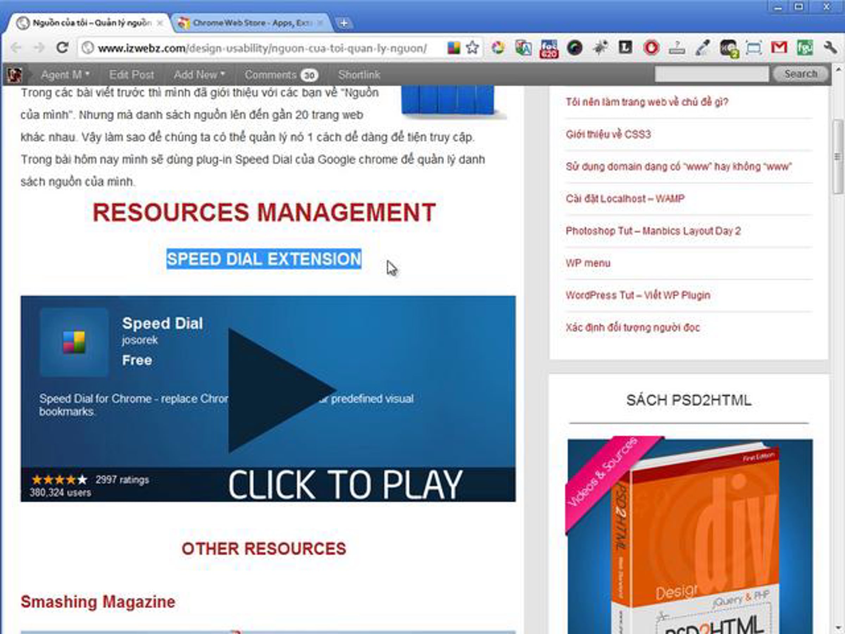Image resolution: width=845 pixels, height=634 pixels.
Task: Open the stamp with question mark extension icon
Action: coord(677,48)
